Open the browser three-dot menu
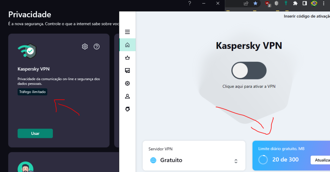330x172 pixels. click(324, 3)
